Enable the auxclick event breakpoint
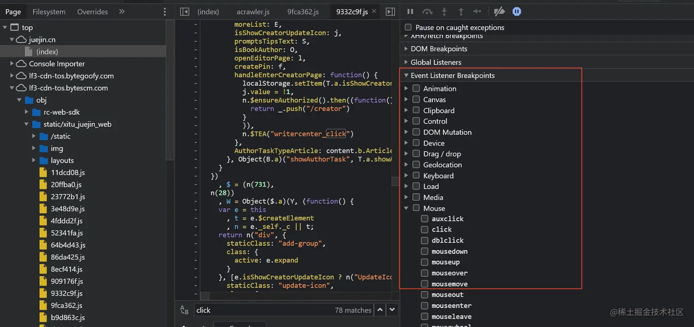Viewport: 694px width, 327px height. click(x=425, y=219)
